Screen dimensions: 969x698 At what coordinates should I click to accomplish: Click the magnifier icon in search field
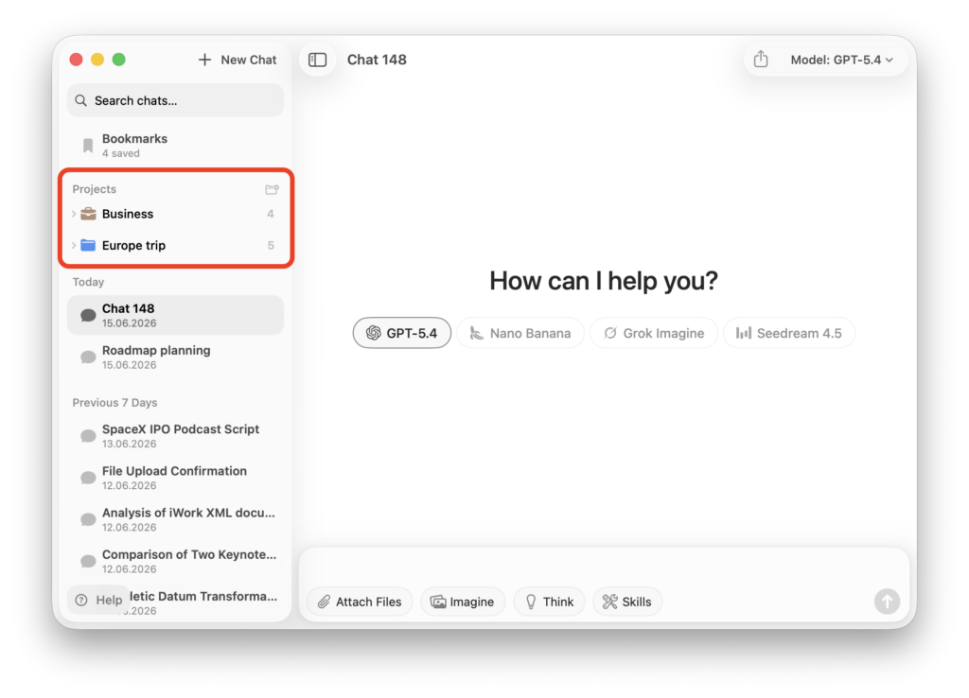81,100
